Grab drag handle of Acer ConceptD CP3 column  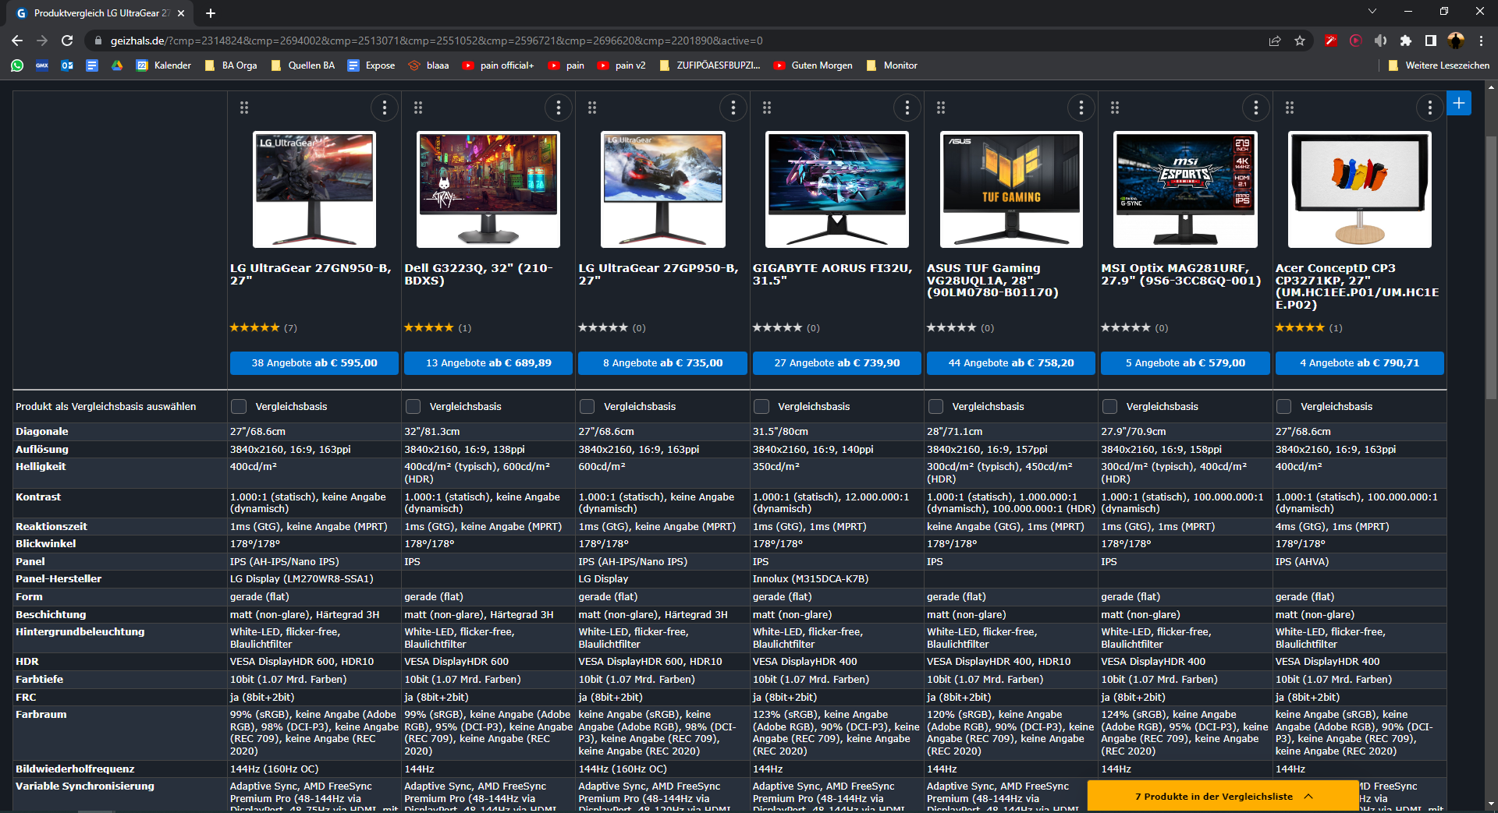coord(1290,108)
